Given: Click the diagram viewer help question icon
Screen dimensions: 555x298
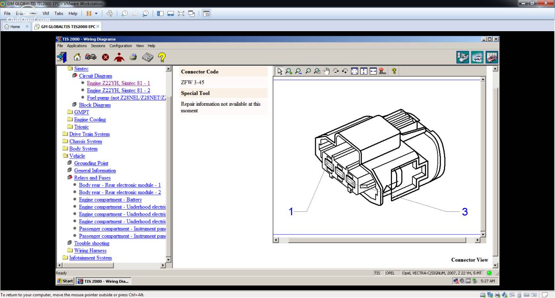Looking at the screenshot, I should [394, 71].
